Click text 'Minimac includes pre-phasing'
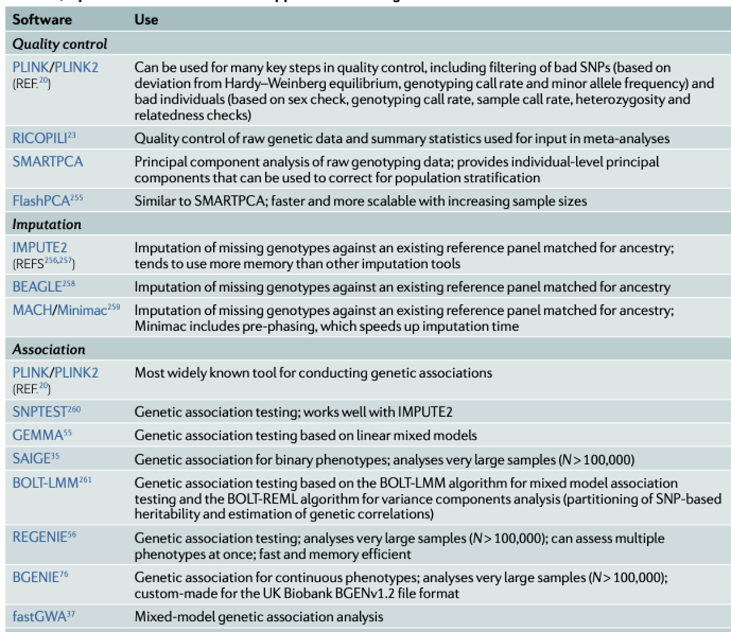 pyautogui.click(x=224, y=326)
